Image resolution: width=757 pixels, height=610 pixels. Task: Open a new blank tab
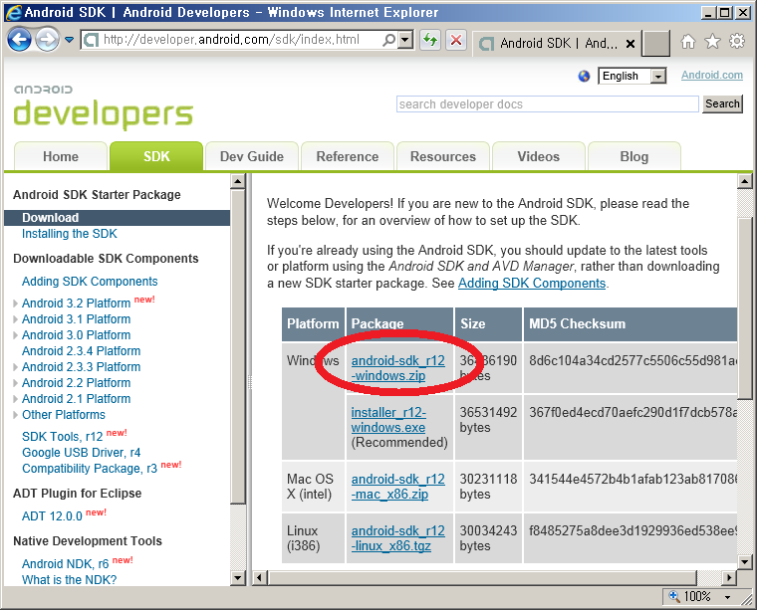tap(656, 44)
